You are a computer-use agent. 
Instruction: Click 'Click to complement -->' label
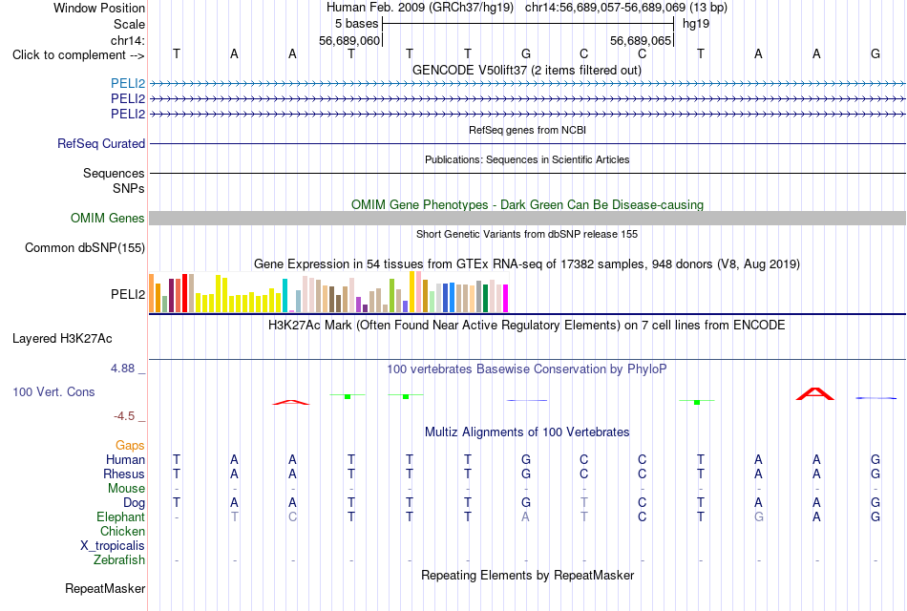[x=78, y=55]
